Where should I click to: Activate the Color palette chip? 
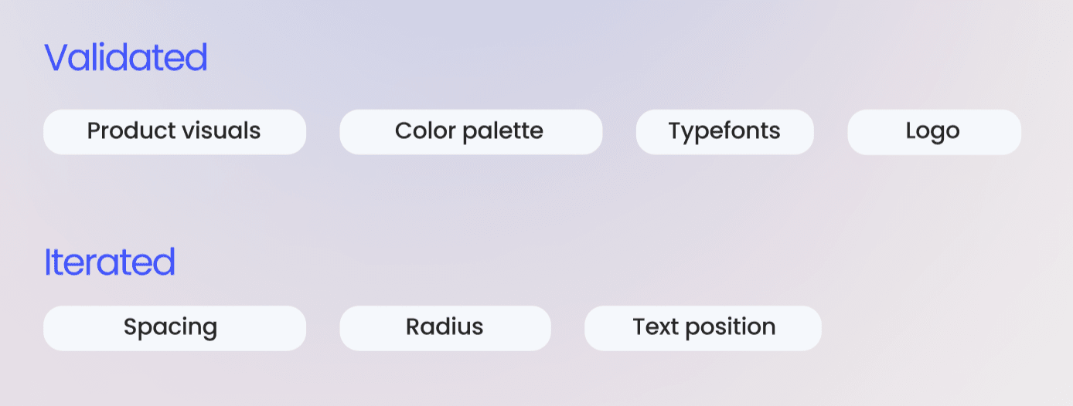[471, 132]
